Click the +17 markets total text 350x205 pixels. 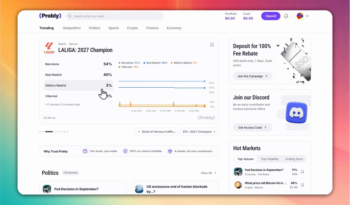(x=63, y=105)
